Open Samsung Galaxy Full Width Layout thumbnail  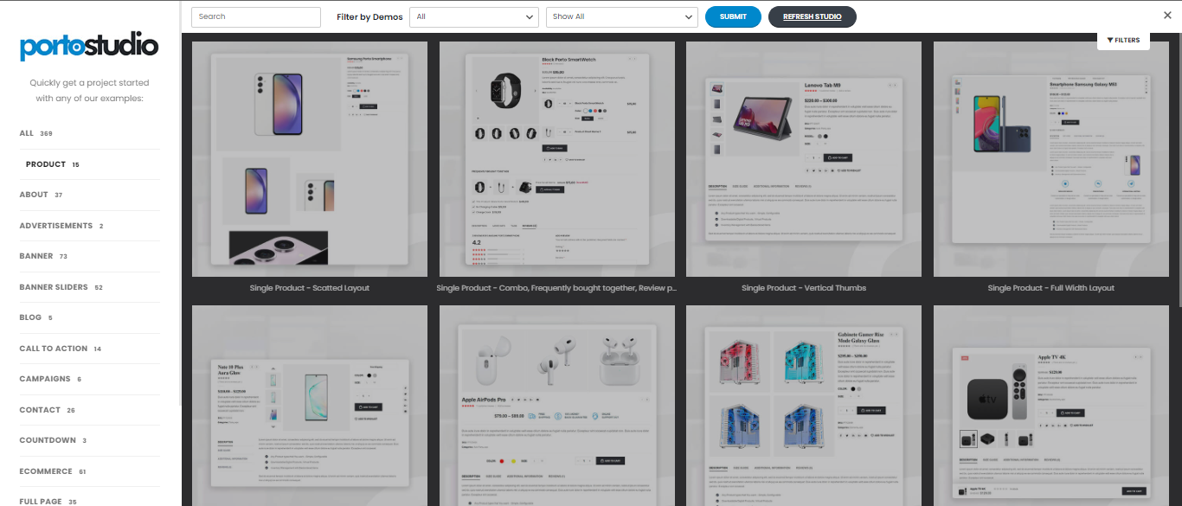pyautogui.click(x=1051, y=159)
